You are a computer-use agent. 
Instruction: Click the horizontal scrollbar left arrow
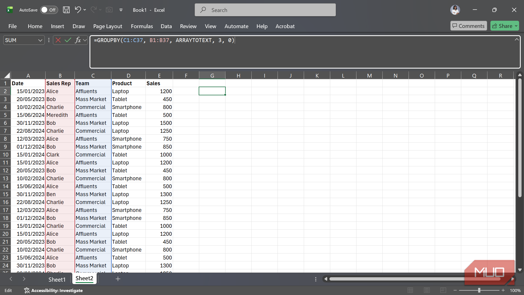[x=325, y=279]
